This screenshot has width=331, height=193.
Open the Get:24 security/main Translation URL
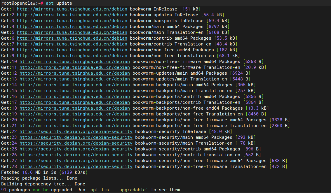pyautogui.click(x=76, y=143)
